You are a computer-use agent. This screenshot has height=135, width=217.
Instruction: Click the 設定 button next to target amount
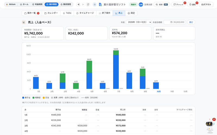pyautogui.click(x=191, y=22)
